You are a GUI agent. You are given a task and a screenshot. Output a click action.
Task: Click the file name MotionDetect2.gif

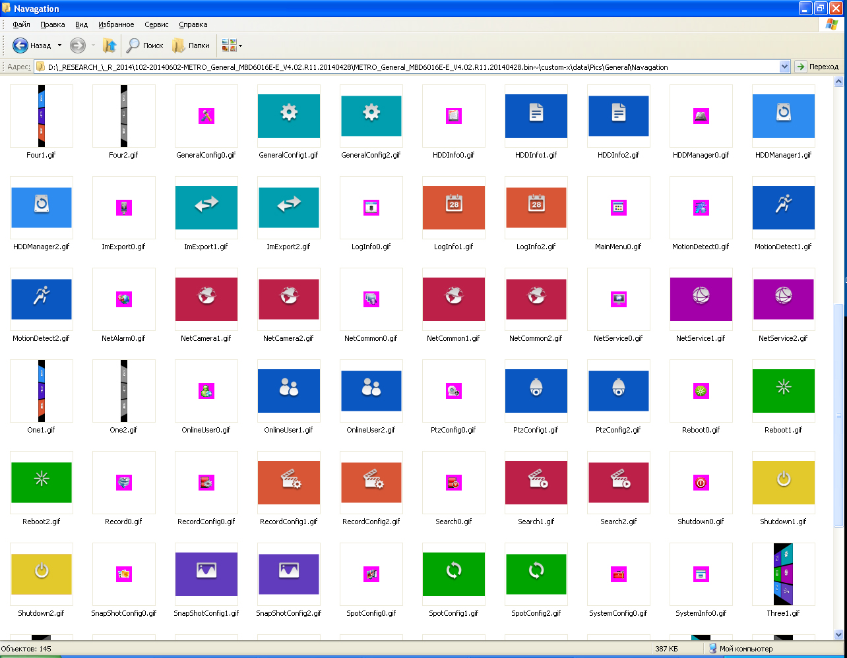(41, 338)
